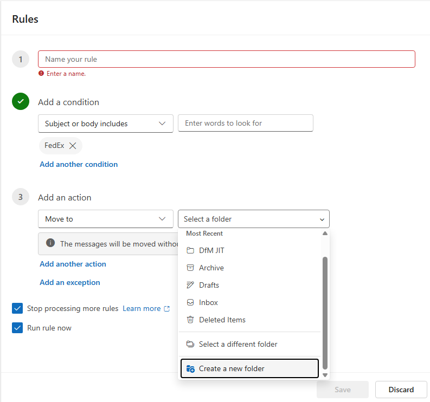Click the Discard button
The width and height of the screenshot is (430, 402).
coord(401,390)
